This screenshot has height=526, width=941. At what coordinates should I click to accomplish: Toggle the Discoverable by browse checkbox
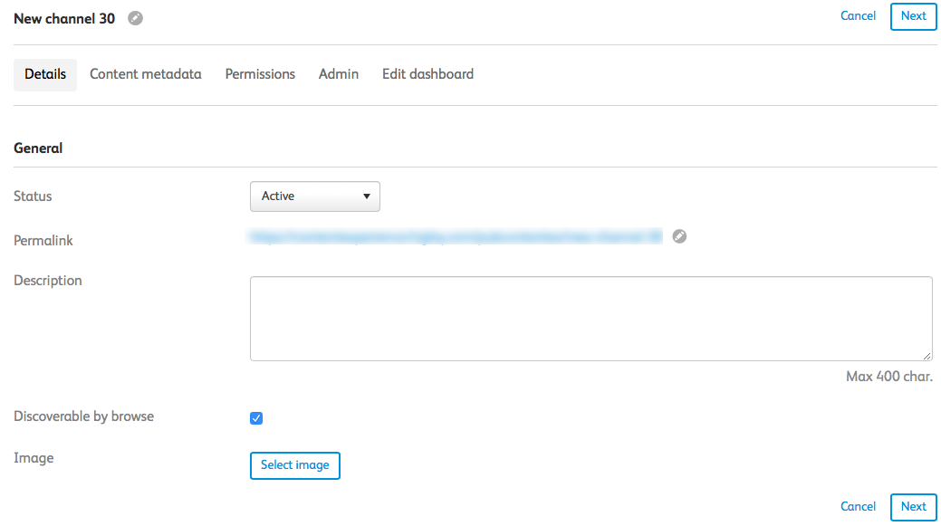(x=256, y=418)
